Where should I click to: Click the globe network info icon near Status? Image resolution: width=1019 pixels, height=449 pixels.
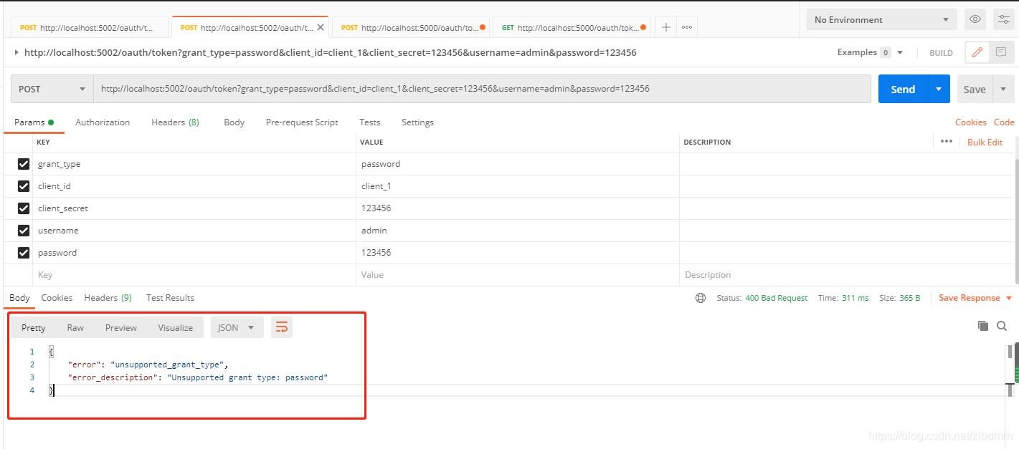(x=701, y=297)
